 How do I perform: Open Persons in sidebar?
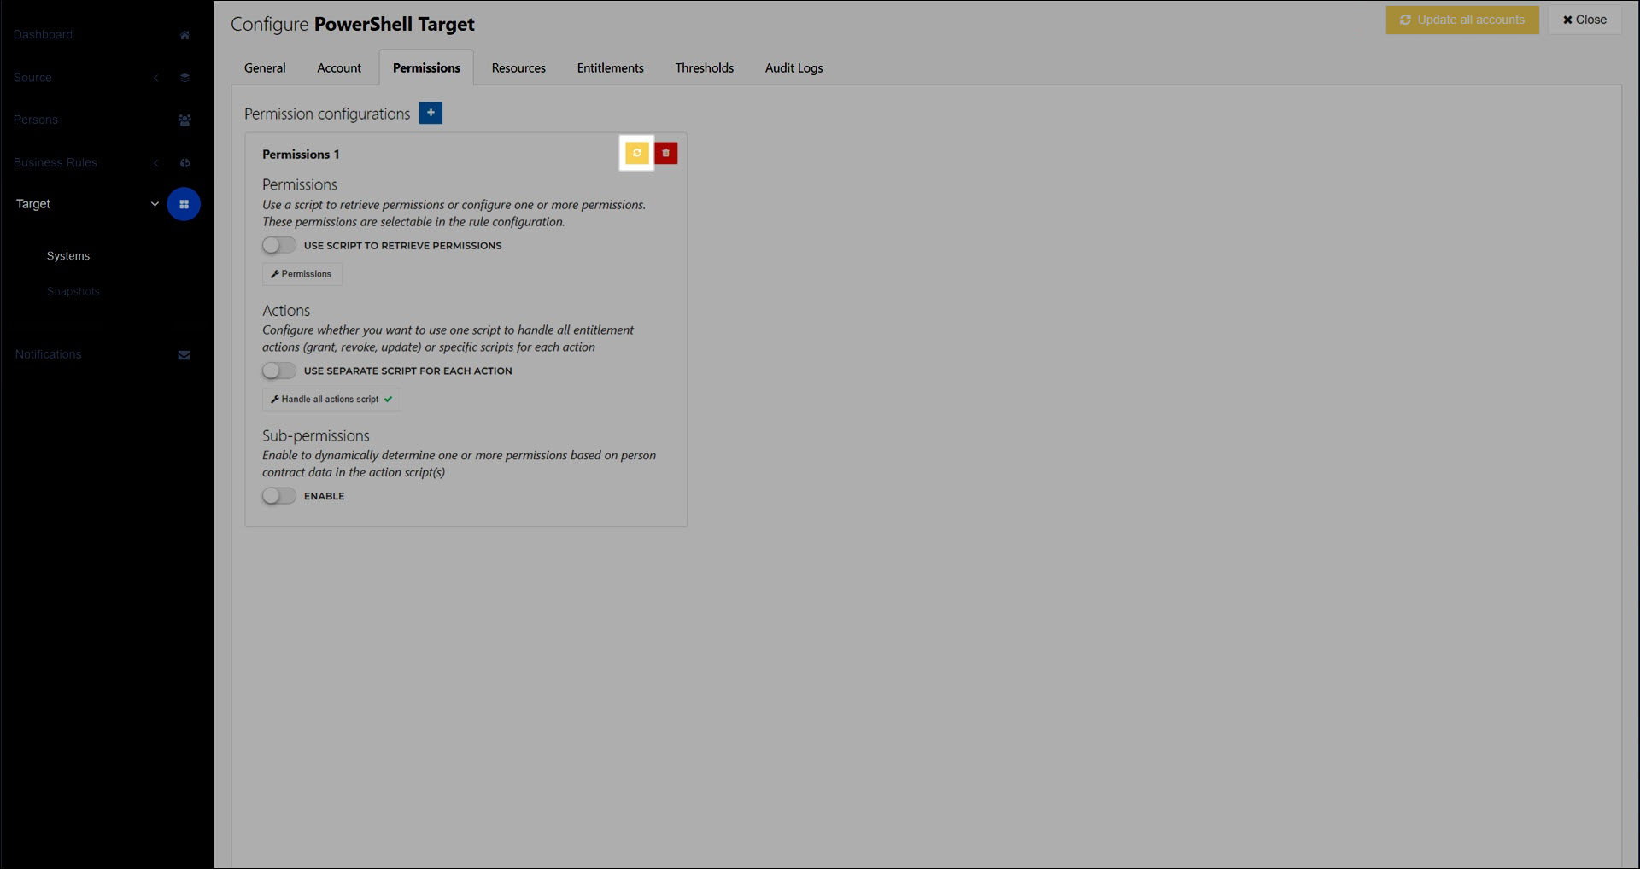(x=36, y=120)
